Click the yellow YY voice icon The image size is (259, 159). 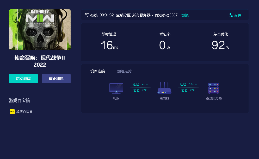tap(12, 112)
